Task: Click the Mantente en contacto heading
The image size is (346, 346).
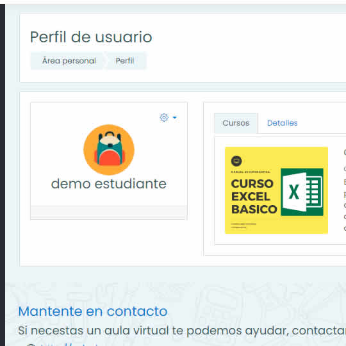Action: [93, 311]
